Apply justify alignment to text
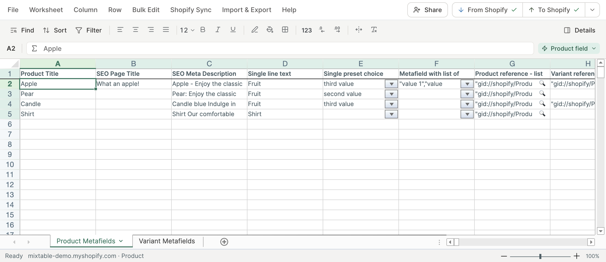This screenshot has width=606, height=262. click(166, 30)
